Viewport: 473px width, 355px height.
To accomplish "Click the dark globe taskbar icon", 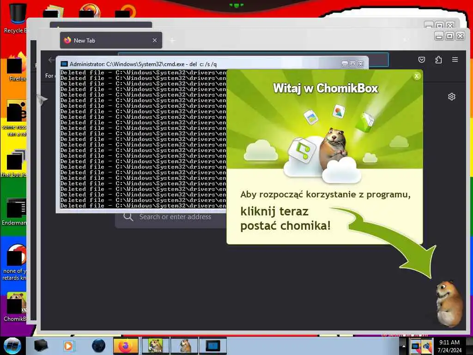I will pyautogui.click(x=98, y=346).
